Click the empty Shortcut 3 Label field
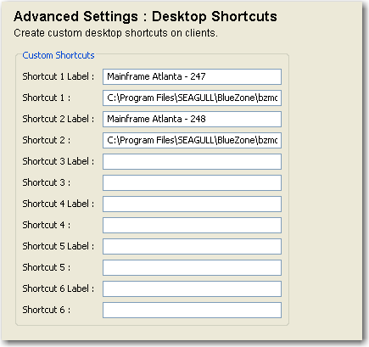369x347 pixels. [192, 161]
